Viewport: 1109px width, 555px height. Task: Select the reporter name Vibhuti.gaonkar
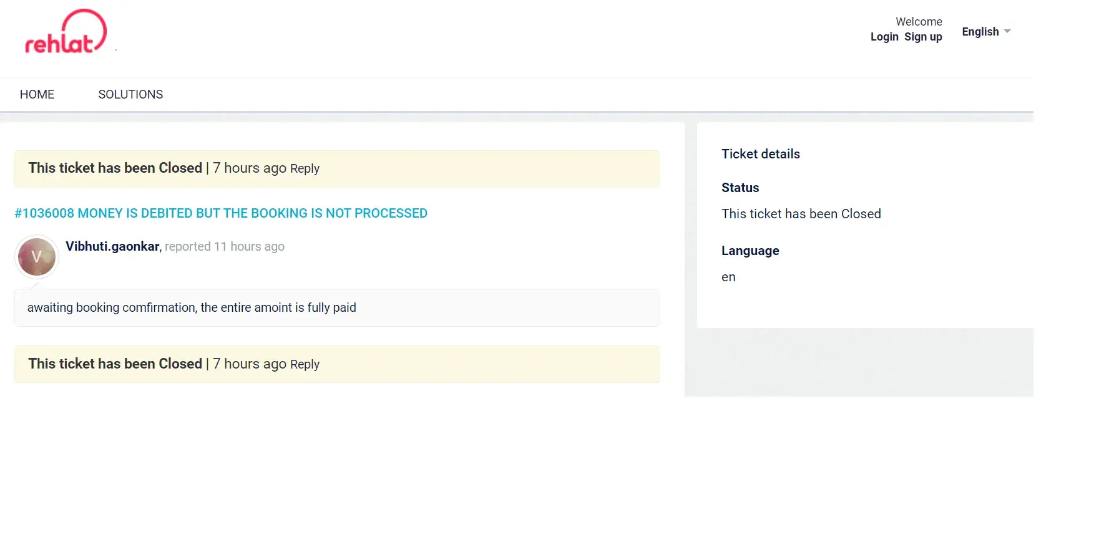point(113,246)
